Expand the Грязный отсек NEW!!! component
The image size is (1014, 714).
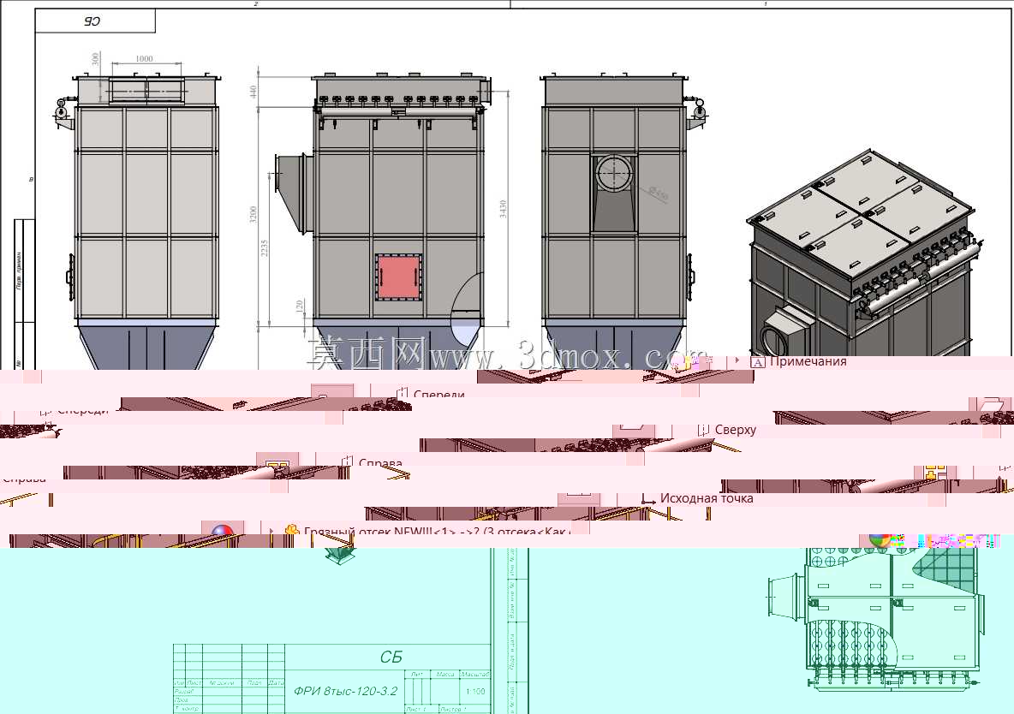[272, 531]
